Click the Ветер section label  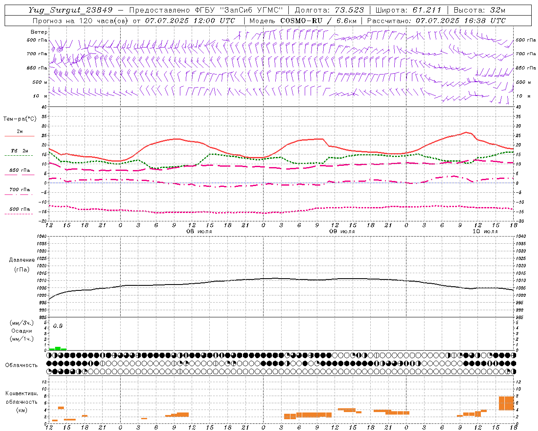point(39,32)
